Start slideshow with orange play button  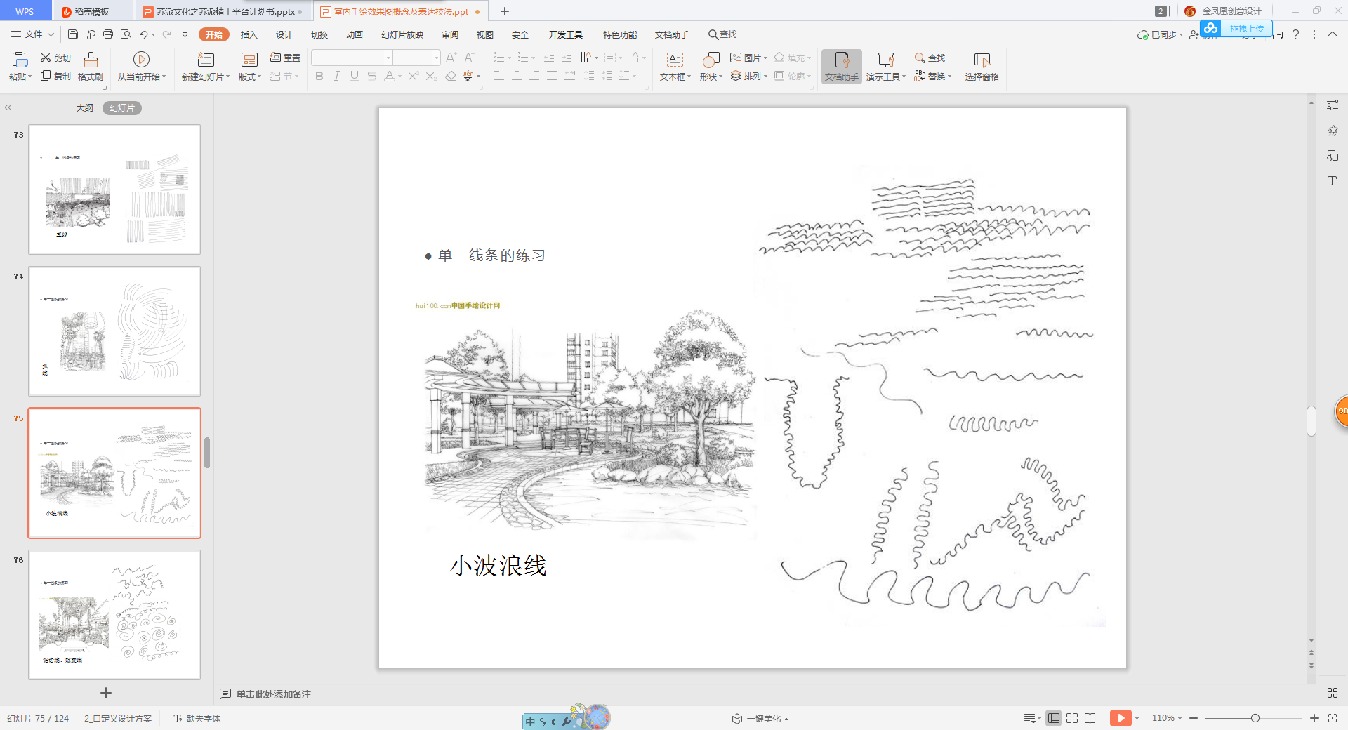(1120, 718)
